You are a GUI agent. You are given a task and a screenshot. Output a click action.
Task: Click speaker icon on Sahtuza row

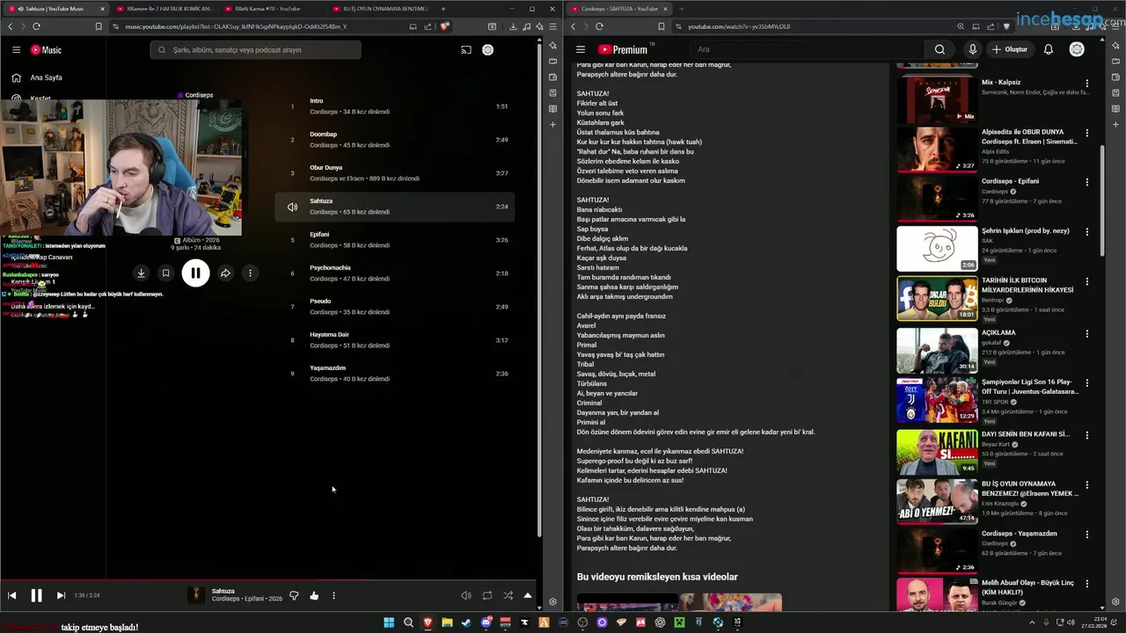[292, 207]
